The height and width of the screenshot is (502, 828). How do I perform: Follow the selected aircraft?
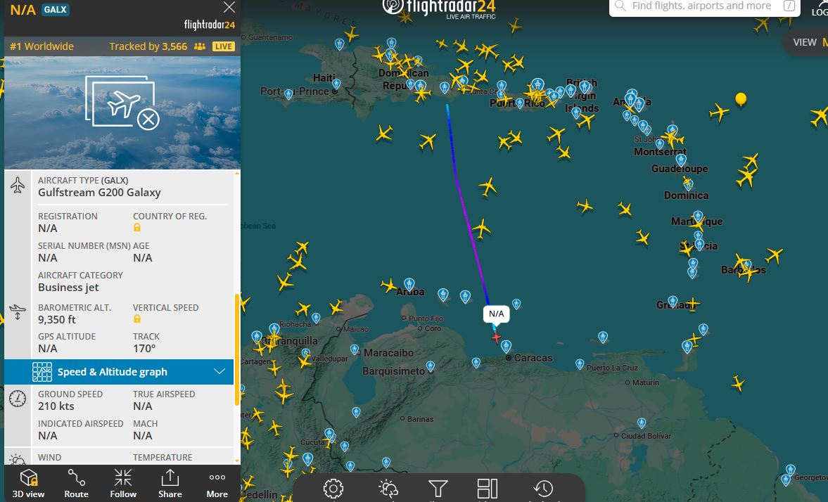point(123,483)
